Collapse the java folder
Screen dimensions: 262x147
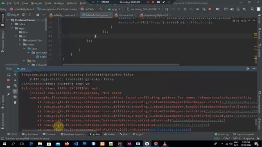click(x=24, y=49)
